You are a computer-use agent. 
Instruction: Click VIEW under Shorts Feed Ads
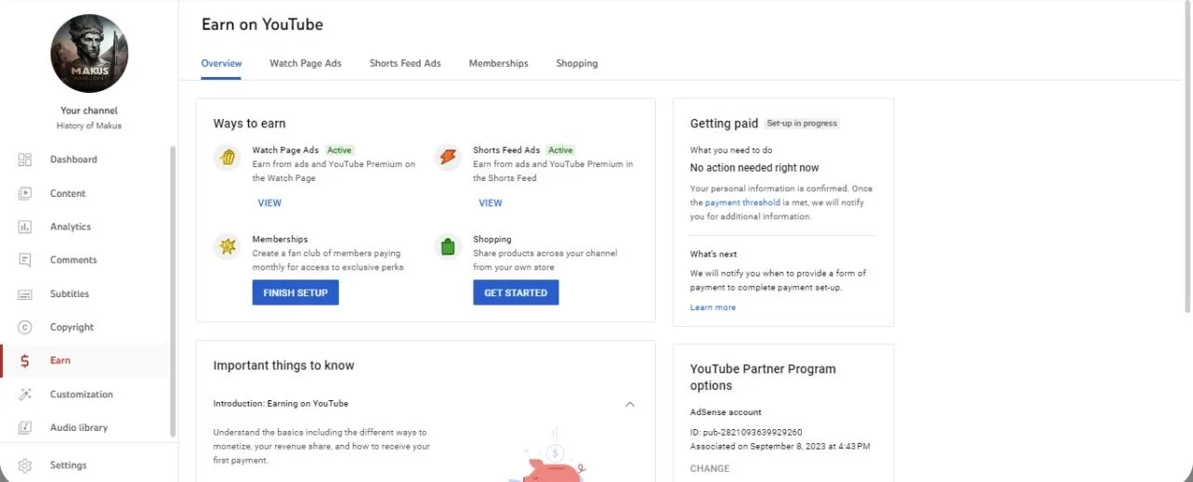[491, 202]
